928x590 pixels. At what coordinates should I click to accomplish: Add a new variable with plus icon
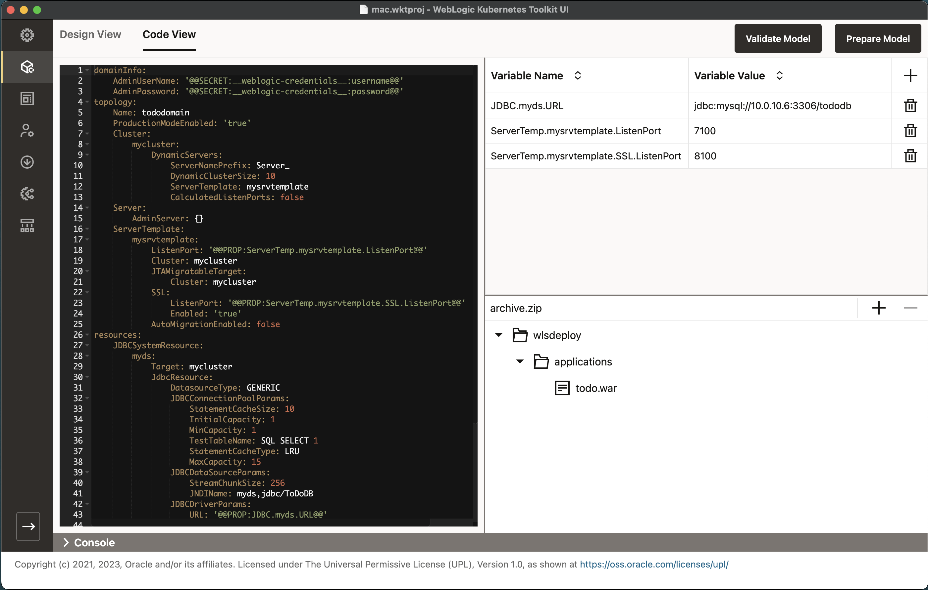[910, 75]
